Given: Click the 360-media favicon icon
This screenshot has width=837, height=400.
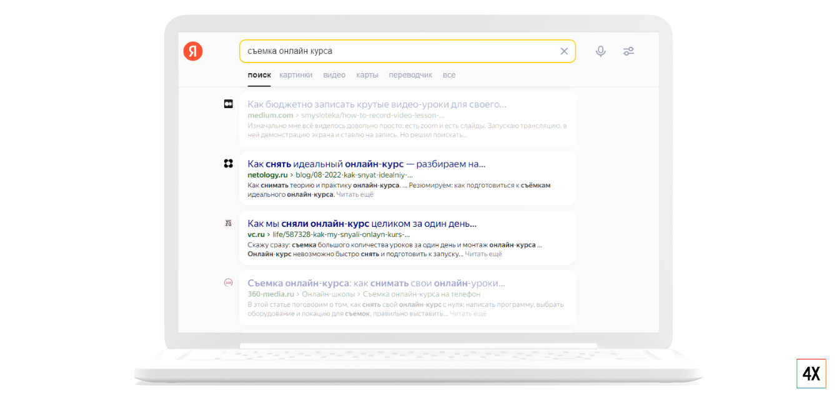Looking at the screenshot, I should (x=229, y=282).
